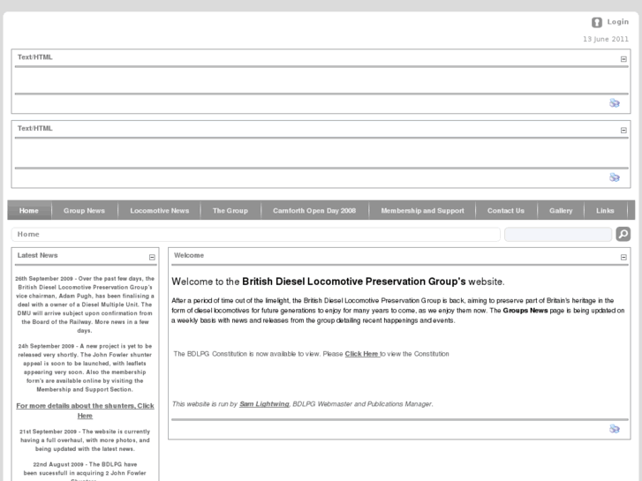Minimize the Welcome panel
Screen dimensions: 642x481
coord(623,257)
